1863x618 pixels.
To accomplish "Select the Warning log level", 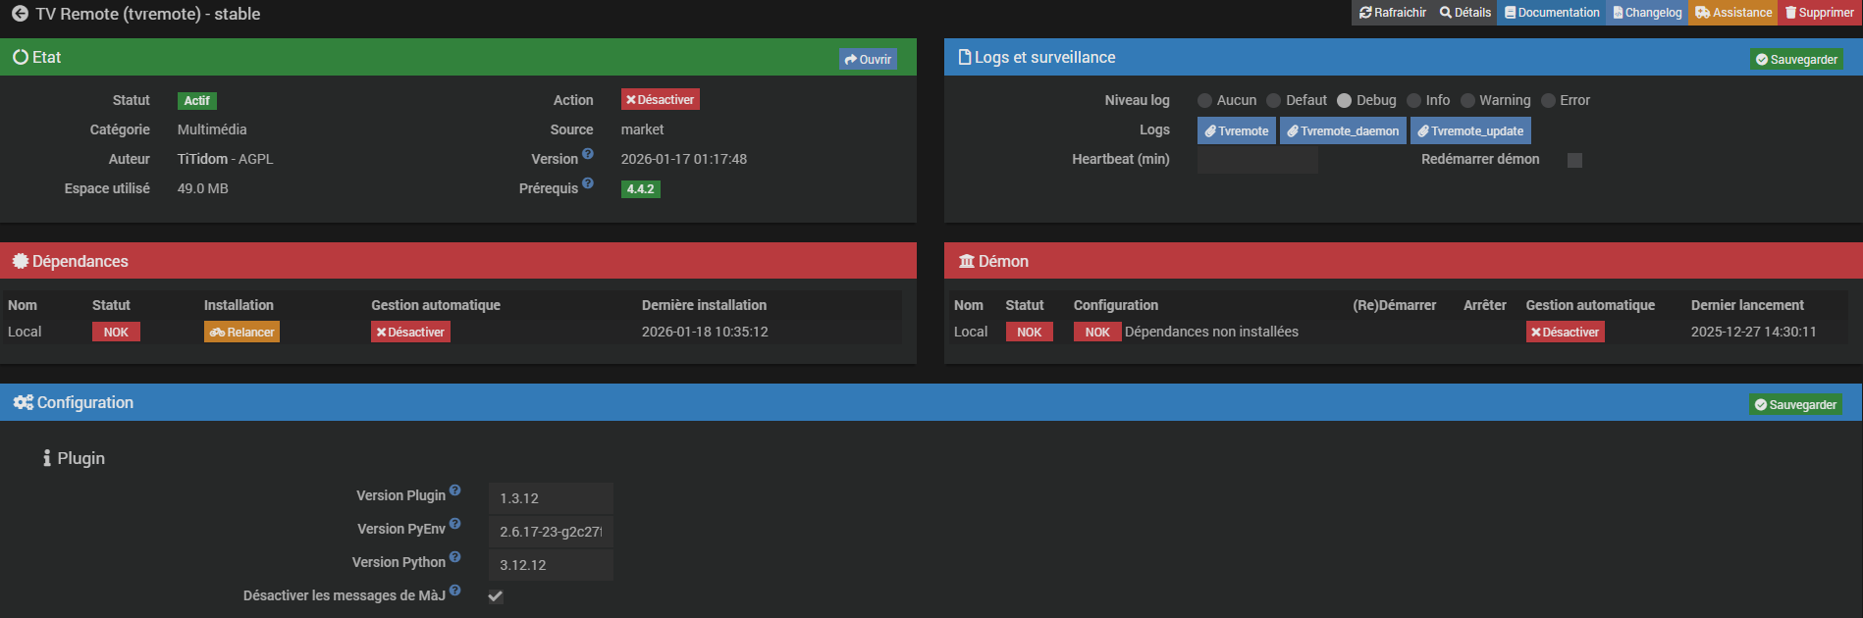I will pos(1467,100).
